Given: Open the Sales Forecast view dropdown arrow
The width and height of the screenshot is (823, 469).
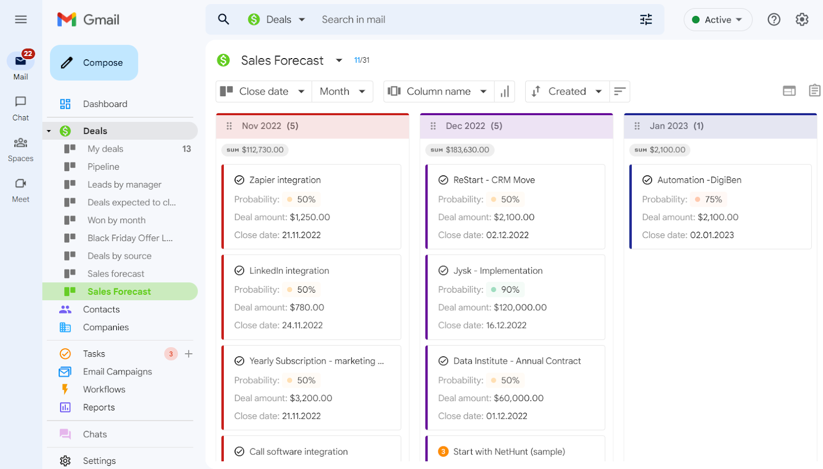Looking at the screenshot, I should [x=339, y=60].
